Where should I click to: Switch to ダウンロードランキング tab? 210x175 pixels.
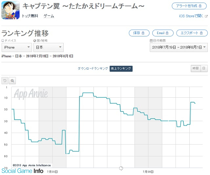[x=93, y=68]
